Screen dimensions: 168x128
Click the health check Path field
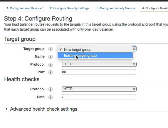click(99, 97)
